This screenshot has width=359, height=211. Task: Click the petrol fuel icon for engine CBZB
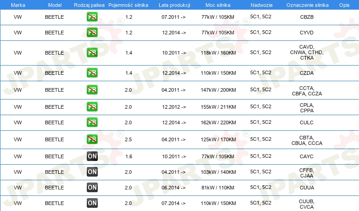pyautogui.click(x=92, y=17)
